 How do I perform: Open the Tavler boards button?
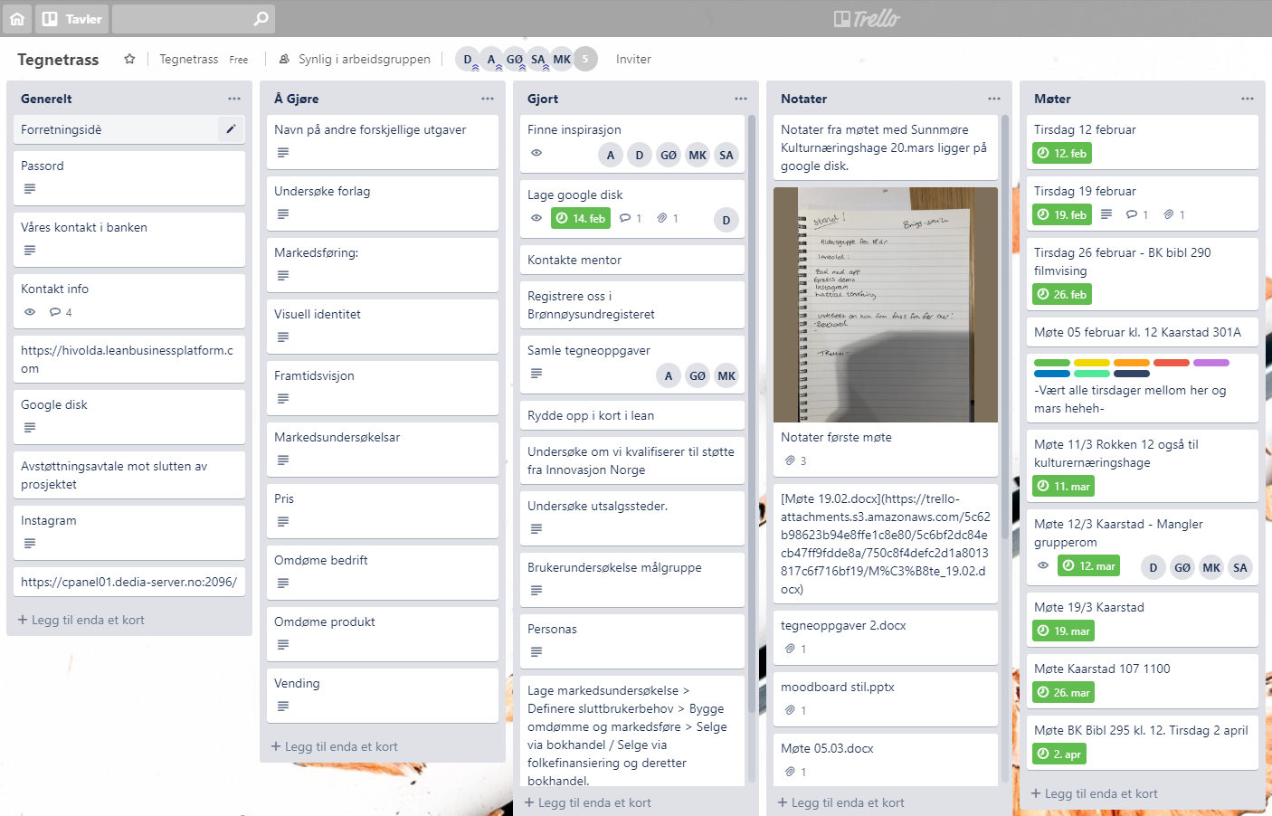click(71, 18)
